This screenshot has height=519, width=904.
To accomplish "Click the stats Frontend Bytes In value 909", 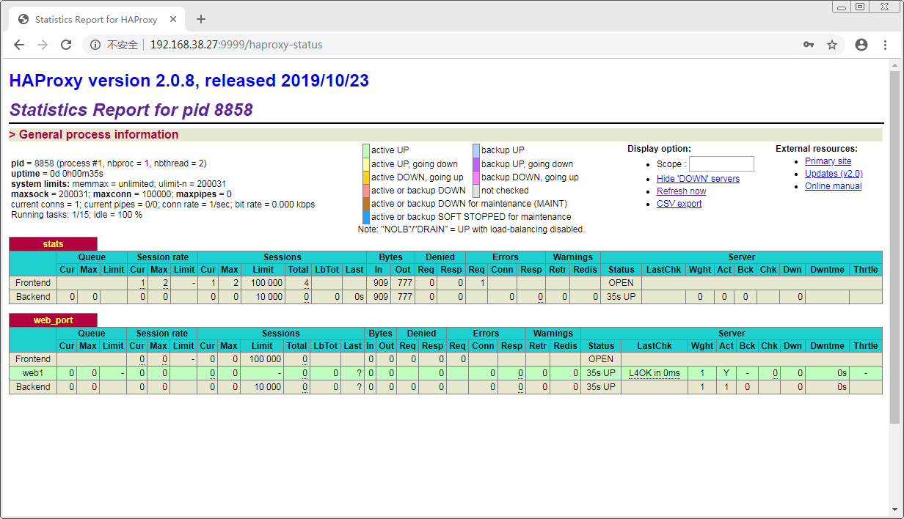I will [x=380, y=283].
